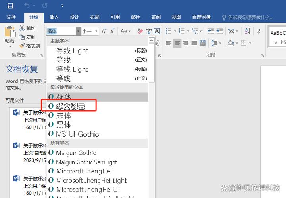Screen dimensions: 286x198
Task: Select 黑体 font in the list
Action: coord(98,125)
